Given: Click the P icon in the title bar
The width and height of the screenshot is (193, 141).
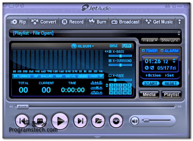Looking at the screenshot, I should coord(17,5).
